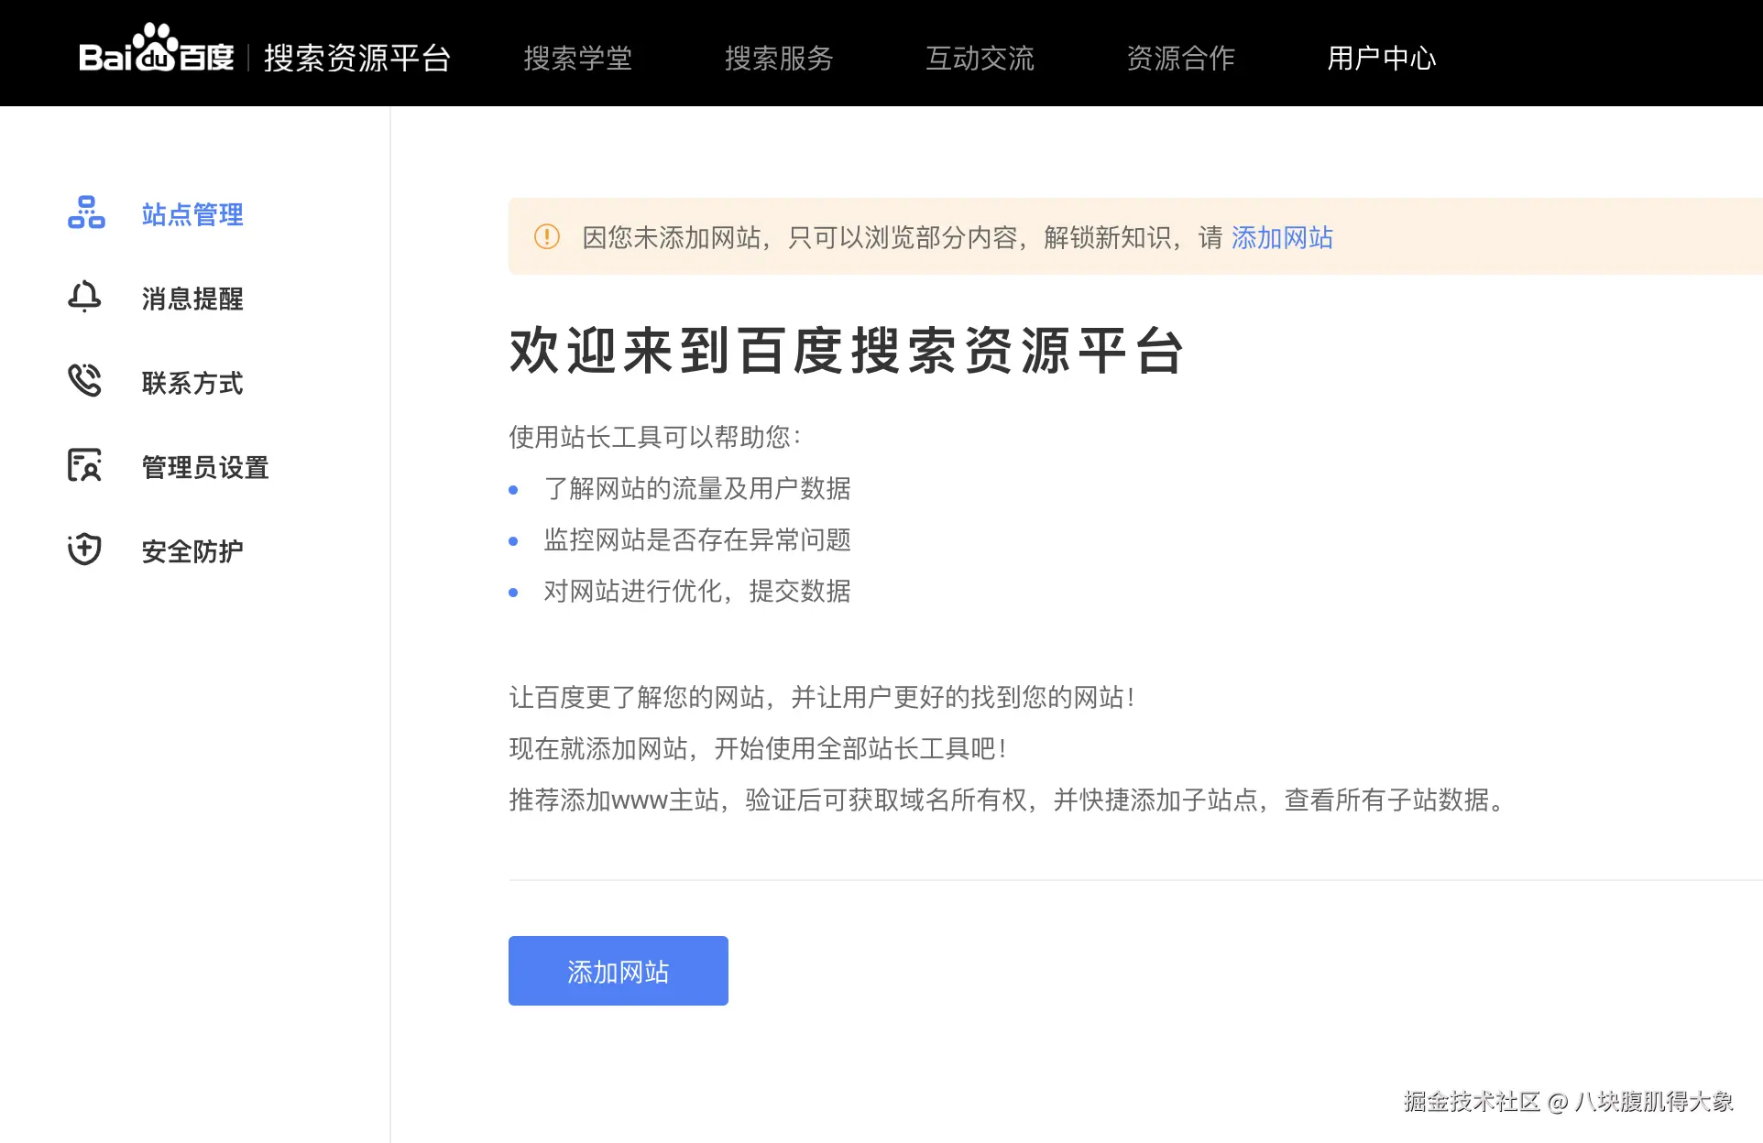This screenshot has width=1763, height=1143.
Task: Open the 搜索服务 menu
Action: tap(779, 59)
